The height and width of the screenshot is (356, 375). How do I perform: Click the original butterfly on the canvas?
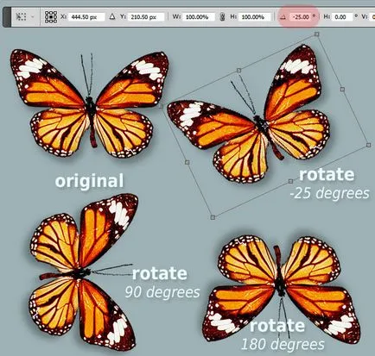click(x=89, y=104)
